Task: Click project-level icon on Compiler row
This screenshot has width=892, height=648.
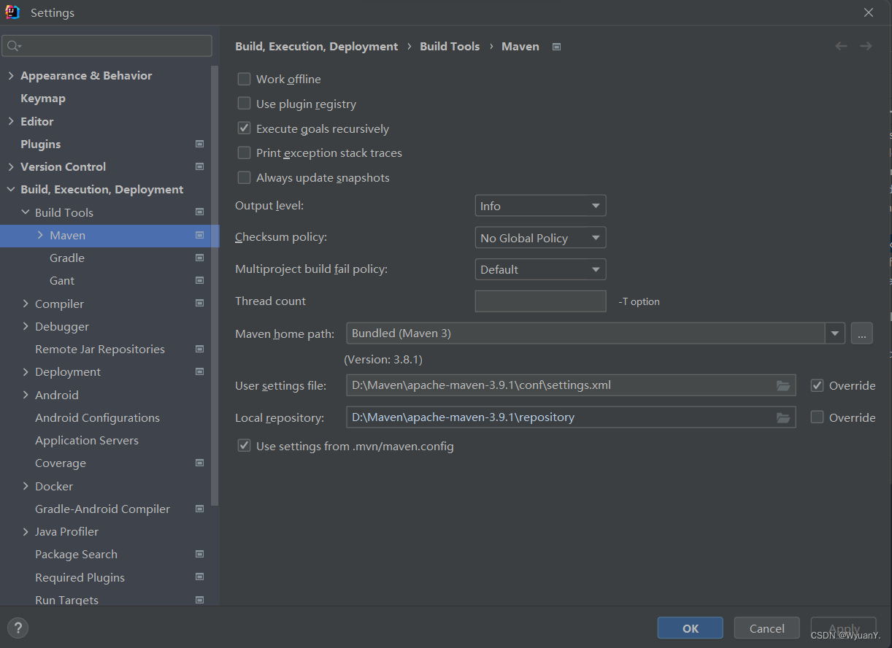Action: [199, 304]
